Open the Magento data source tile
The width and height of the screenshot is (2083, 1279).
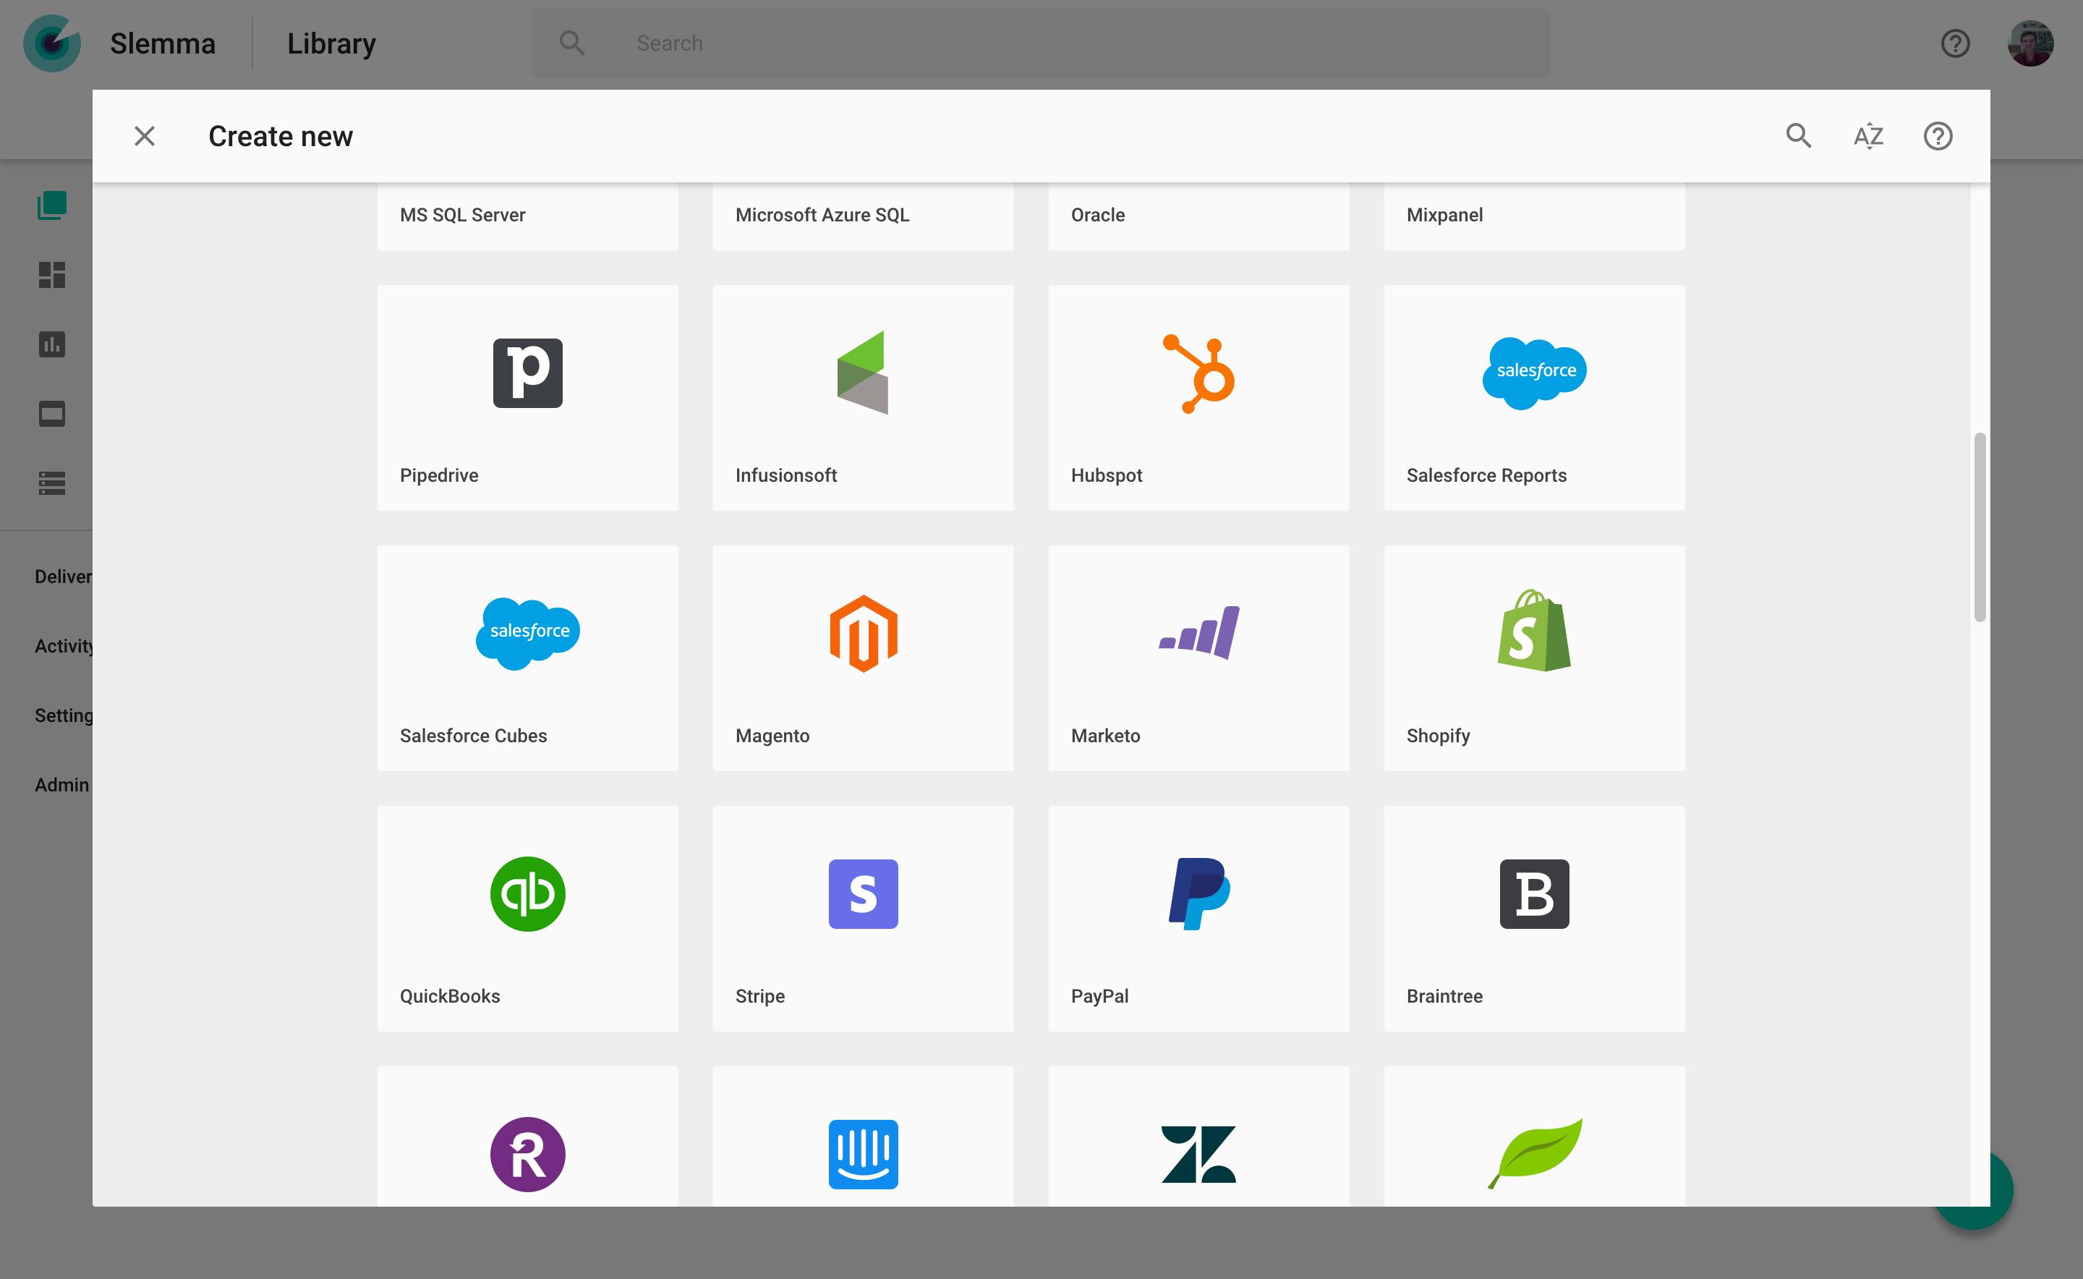point(863,658)
